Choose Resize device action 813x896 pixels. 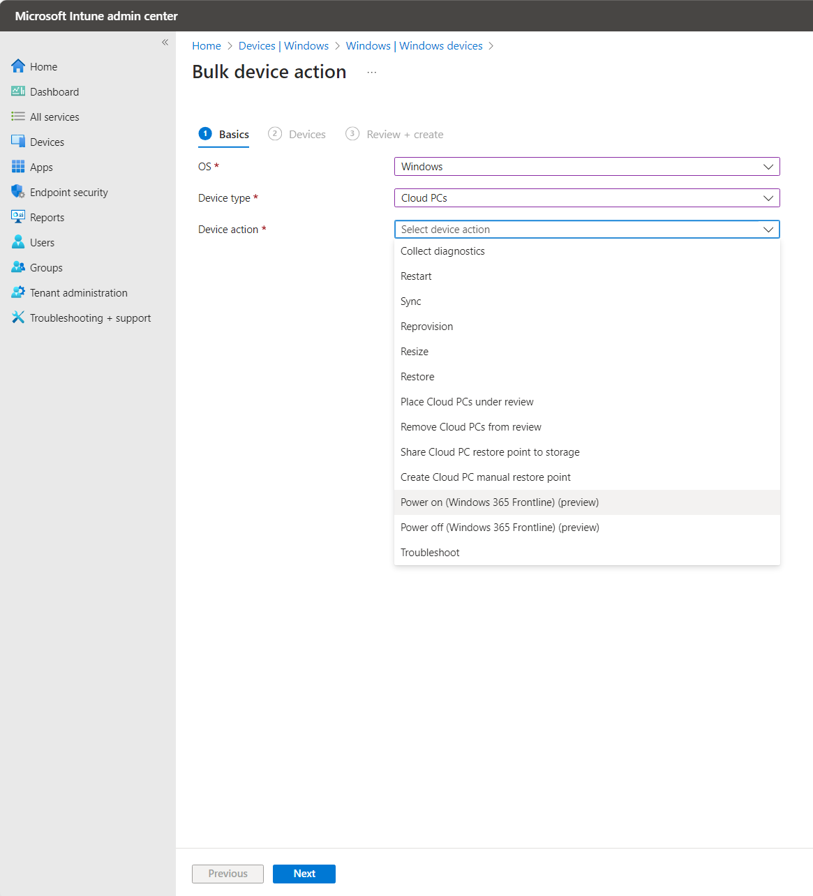[587, 352]
